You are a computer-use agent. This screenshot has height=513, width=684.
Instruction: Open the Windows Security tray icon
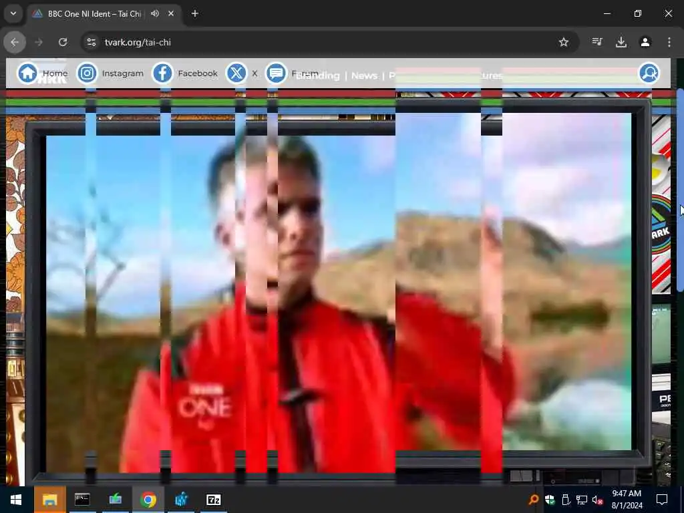coord(550,500)
